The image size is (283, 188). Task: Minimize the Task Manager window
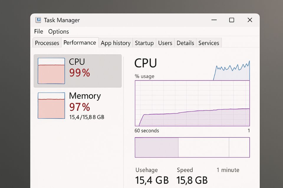click(x=214, y=20)
